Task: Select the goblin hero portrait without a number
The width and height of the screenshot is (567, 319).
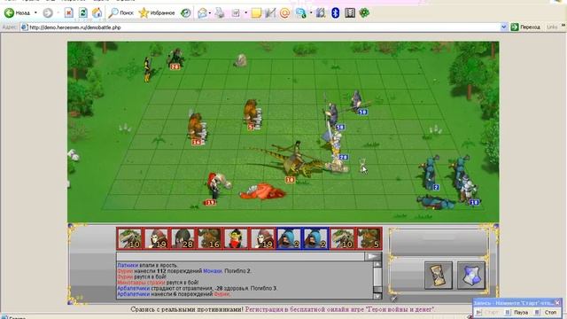Action: (237, 238)
